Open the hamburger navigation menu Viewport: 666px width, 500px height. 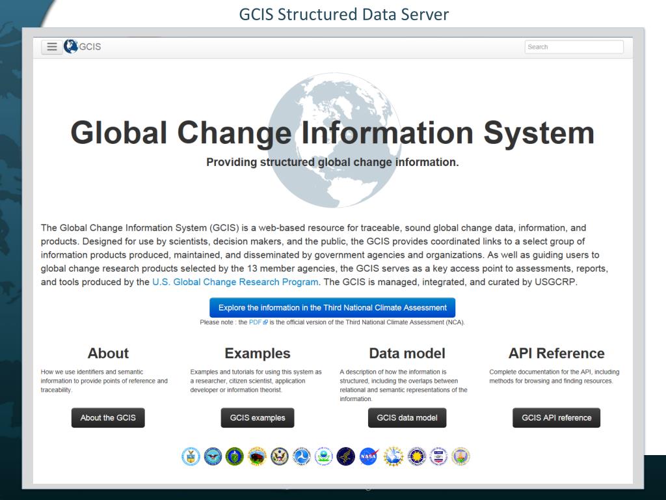[x=52, y=47]
